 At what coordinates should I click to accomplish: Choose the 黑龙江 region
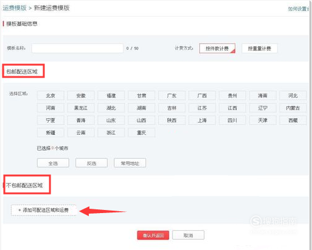tap(81, 108)
